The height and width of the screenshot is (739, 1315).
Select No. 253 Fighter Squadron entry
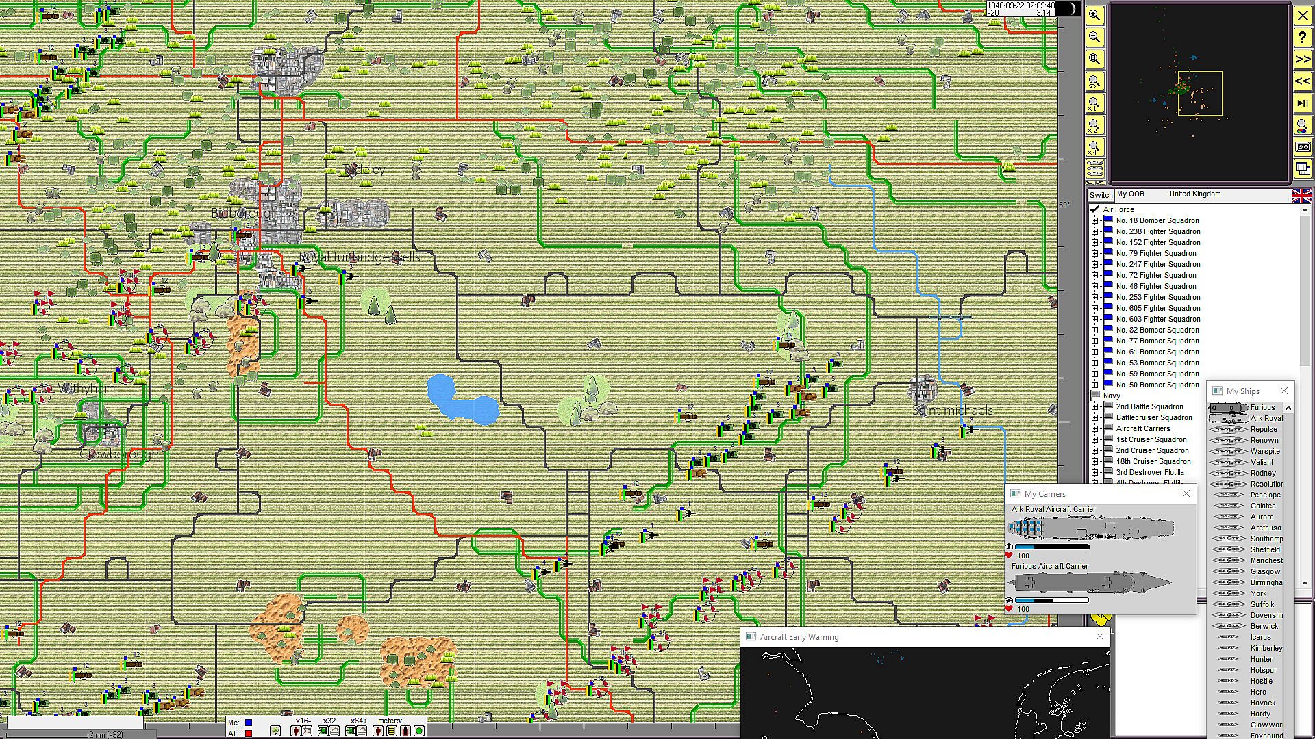pyautogui.click(x=1157, y=297)
